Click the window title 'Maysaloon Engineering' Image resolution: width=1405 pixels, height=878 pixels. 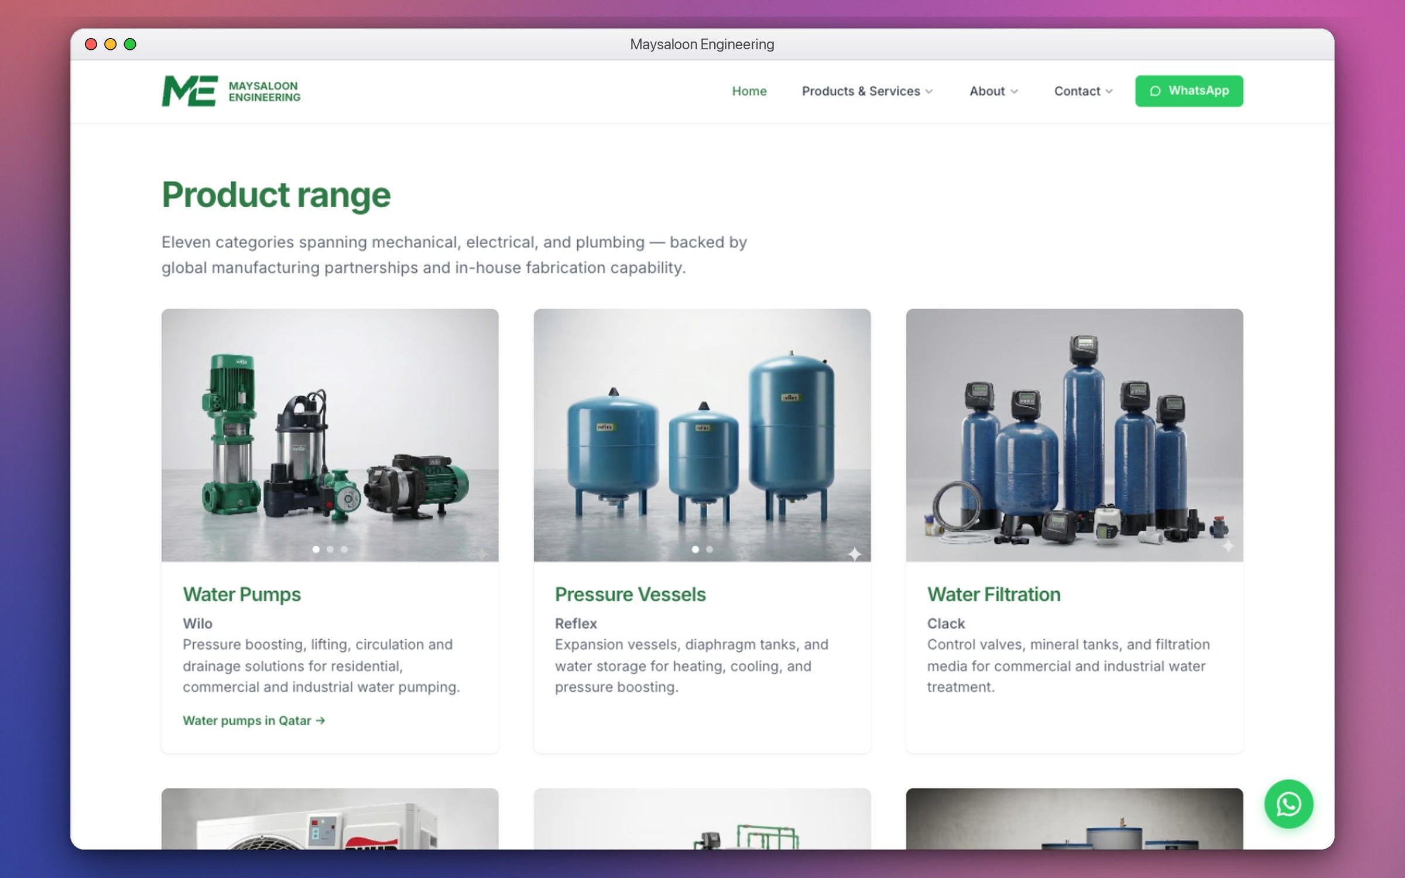702,44
